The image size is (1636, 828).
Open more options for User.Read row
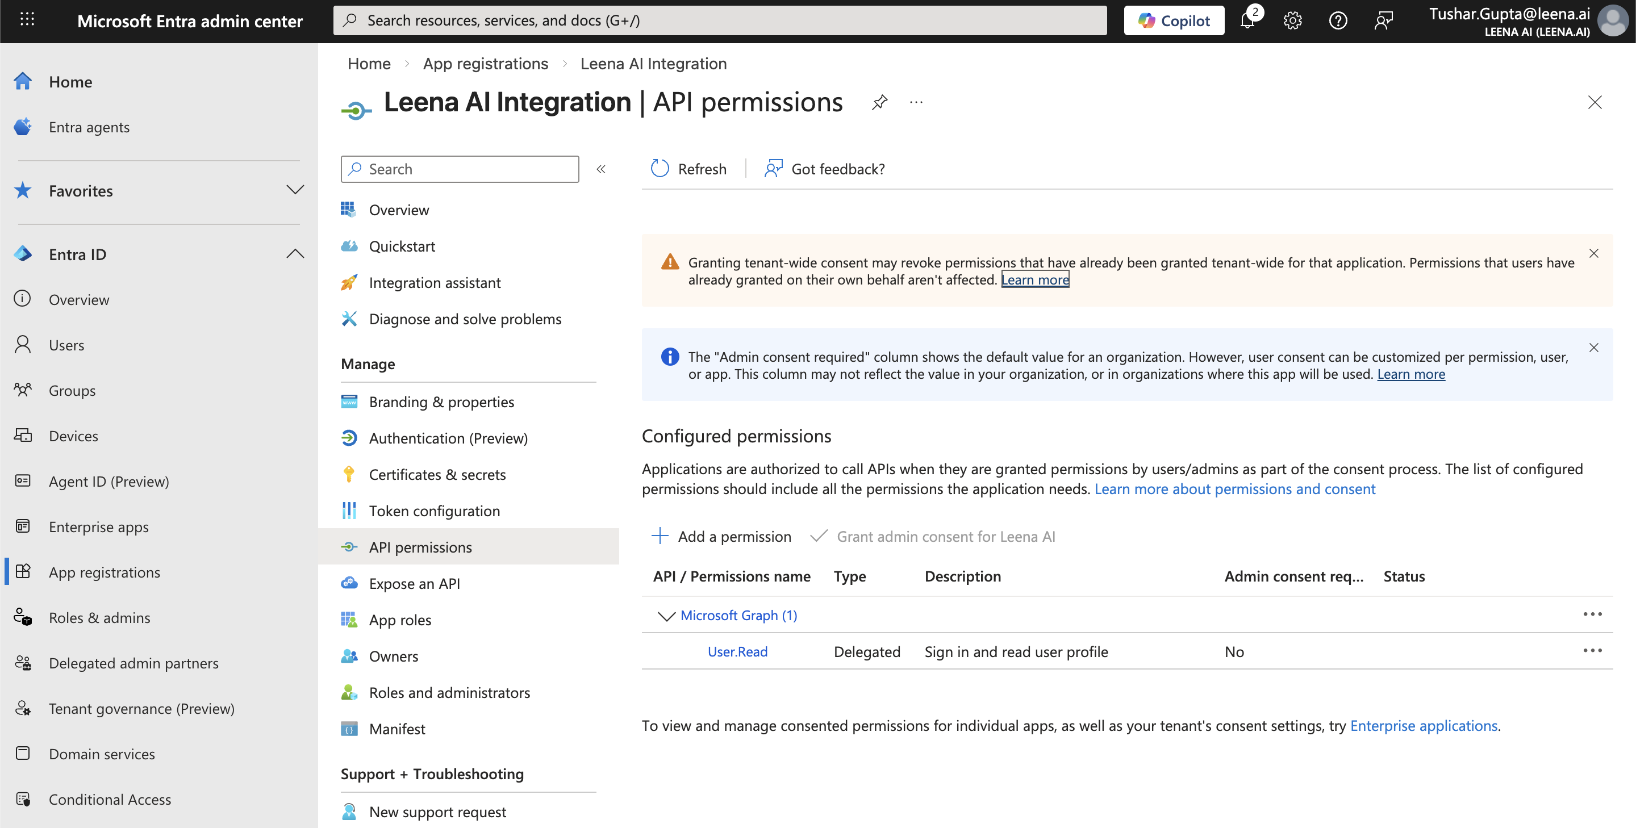[1592, 651]
